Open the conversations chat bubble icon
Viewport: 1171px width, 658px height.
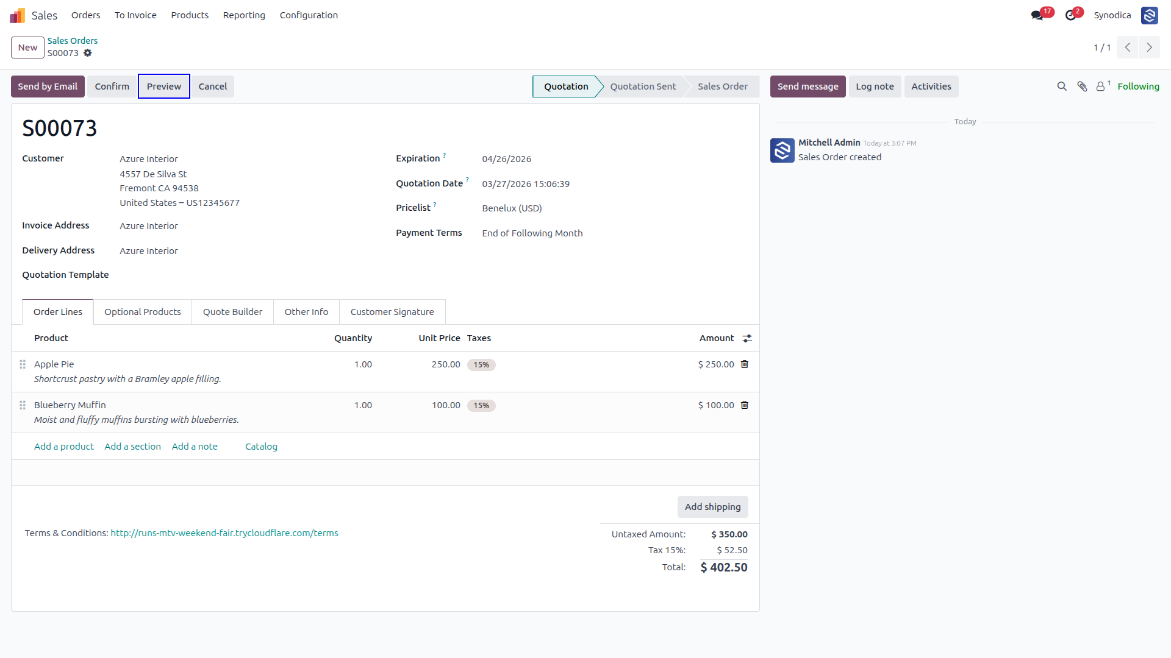tap(1037, 15)
